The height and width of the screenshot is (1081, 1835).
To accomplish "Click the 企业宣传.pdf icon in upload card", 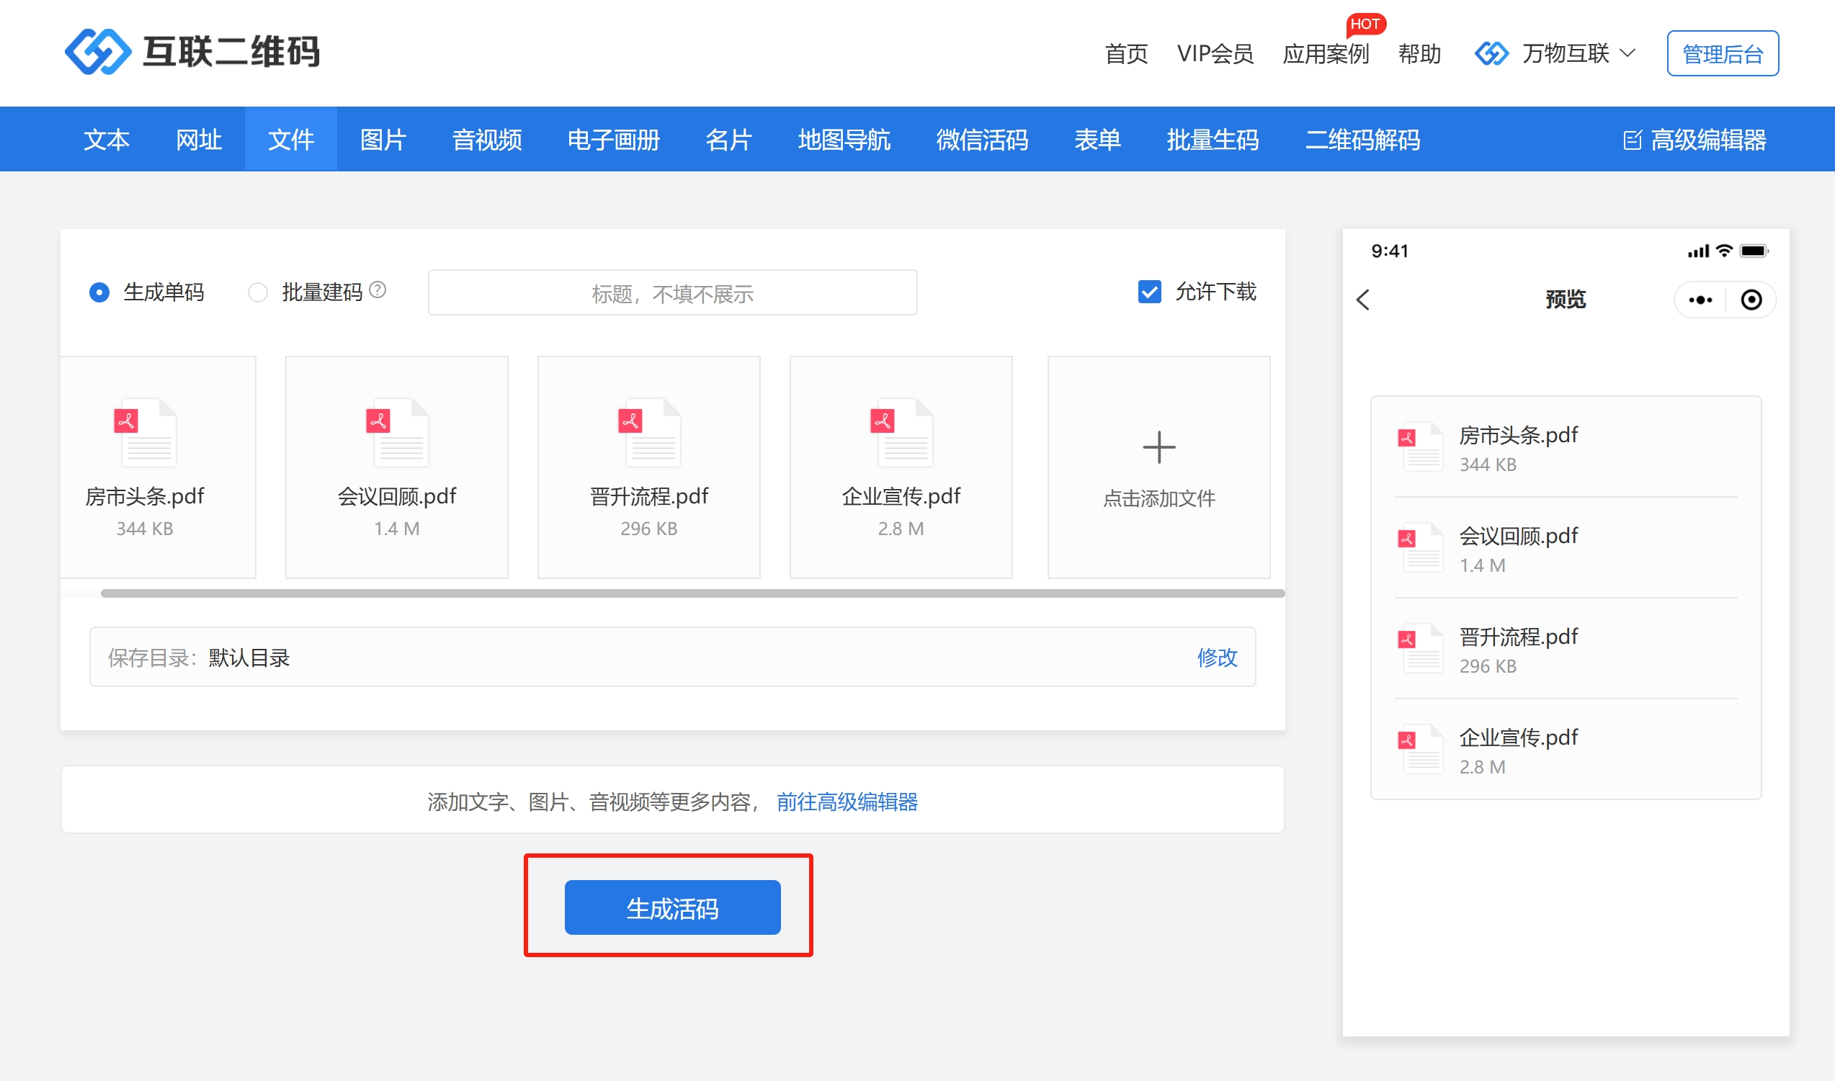I will [901, 432].
